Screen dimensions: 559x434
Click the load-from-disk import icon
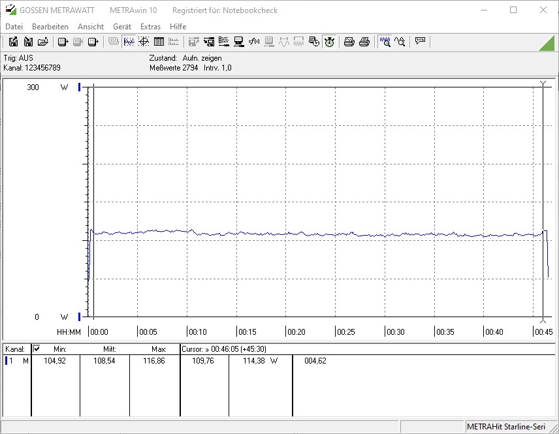click(x=28, y=42)
